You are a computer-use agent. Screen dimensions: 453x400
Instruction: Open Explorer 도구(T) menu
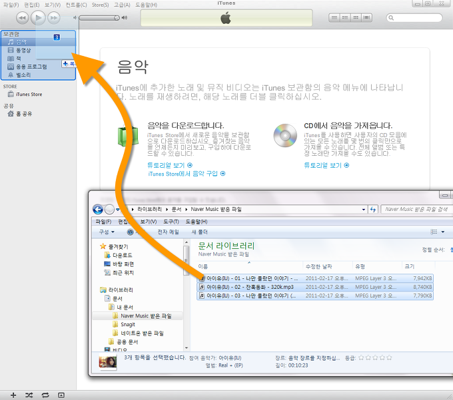[171, 222]
